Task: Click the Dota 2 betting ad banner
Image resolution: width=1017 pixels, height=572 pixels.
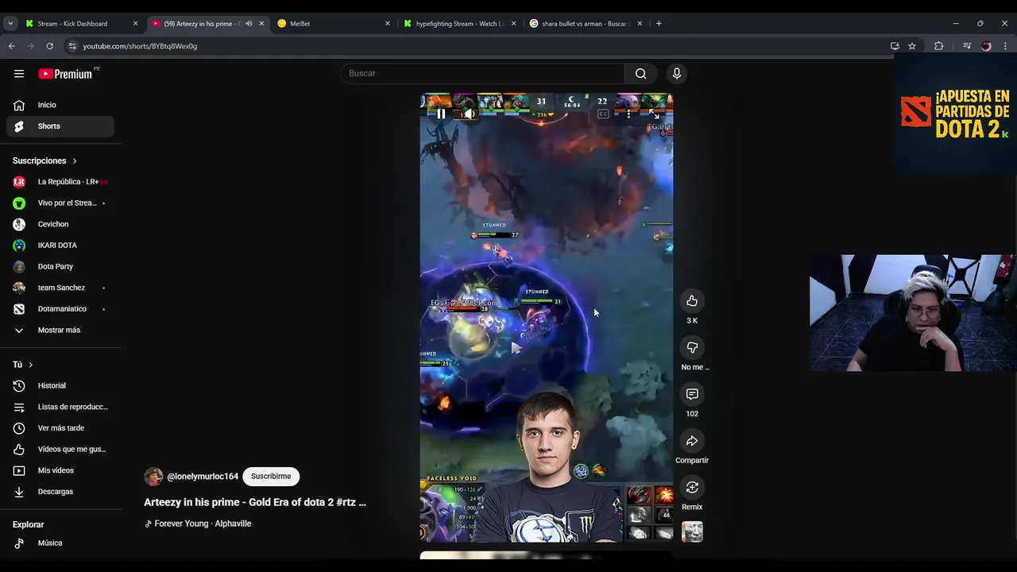Action: pyautogui.click(x=955, y=114)
